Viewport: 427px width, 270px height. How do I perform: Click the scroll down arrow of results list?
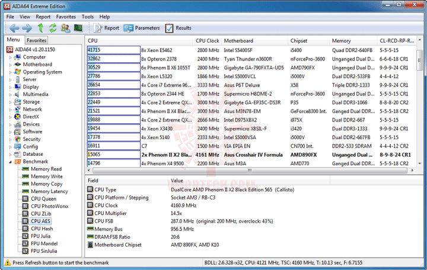click(420, 163)
